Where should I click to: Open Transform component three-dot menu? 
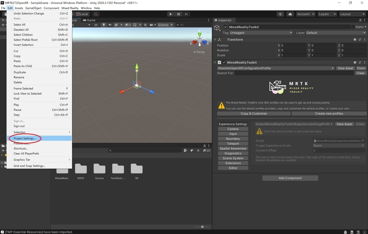(364, 40)
